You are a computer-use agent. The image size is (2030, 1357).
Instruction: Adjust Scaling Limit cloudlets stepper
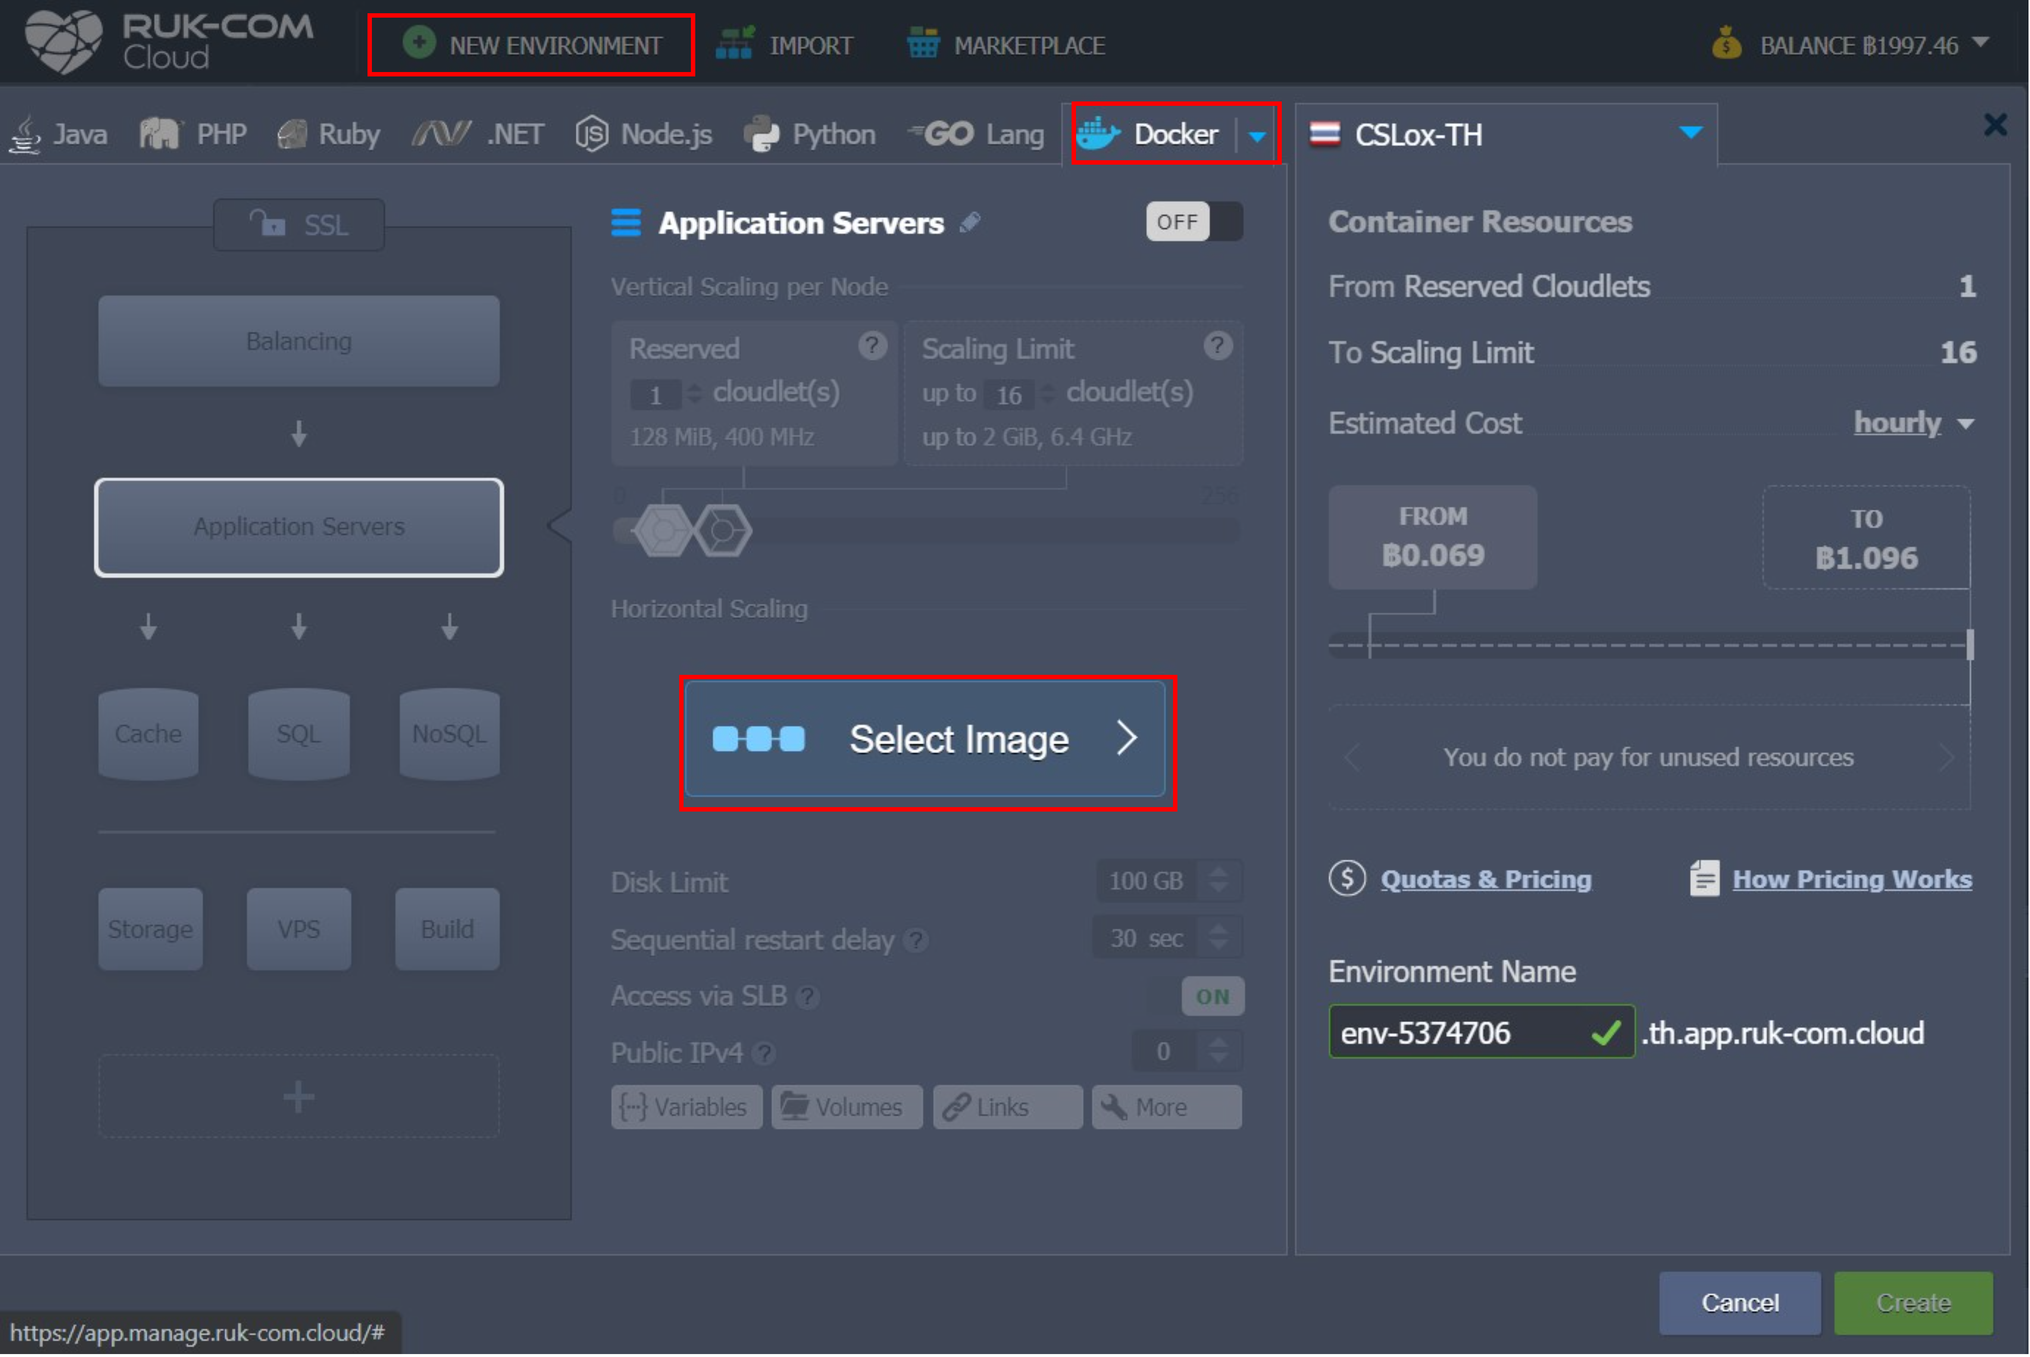tap(1048, 395)
